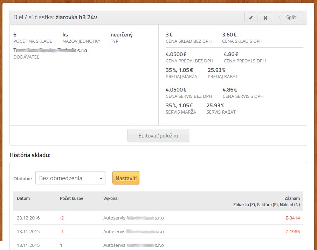Click the Vykonal column header
Image resolution: width=317 pixels, height=250 pixels.
point(111,198)
